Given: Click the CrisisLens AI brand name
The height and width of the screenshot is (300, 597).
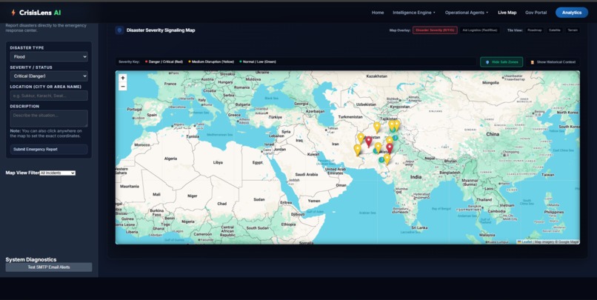Looking at the screenshot, I should 40,13.
